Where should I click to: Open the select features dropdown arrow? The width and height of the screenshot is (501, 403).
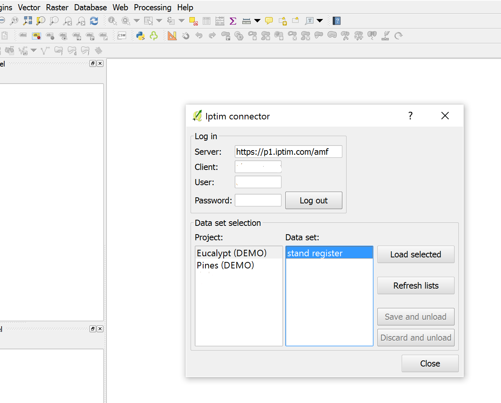tap(159, 21)
